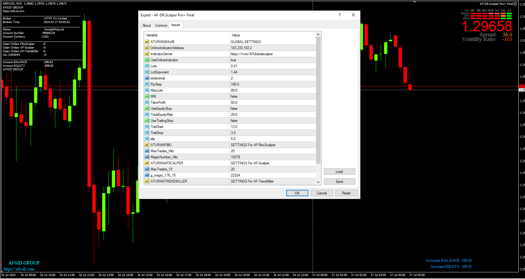
Task: Click the large 1.29658 price display
Action: (x=487, y=26)
